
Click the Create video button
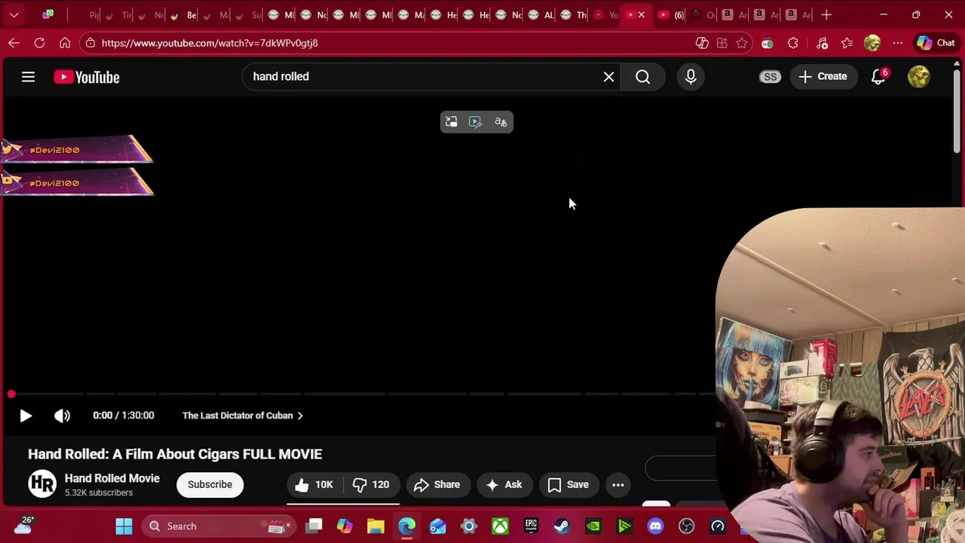823,76
